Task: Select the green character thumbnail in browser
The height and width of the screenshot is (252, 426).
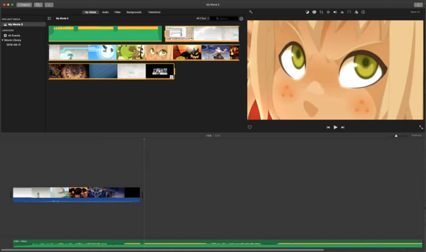Action: pos(130,52)
